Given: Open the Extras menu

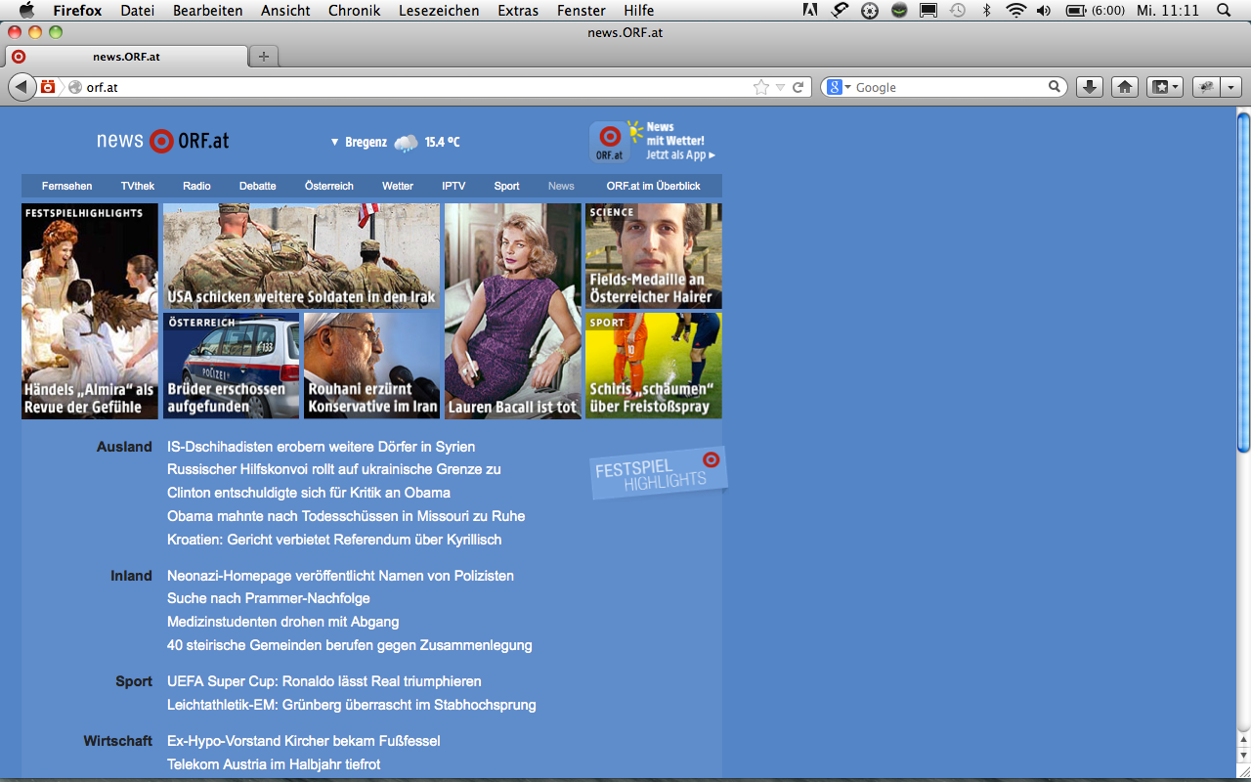Looking at the screenshot, I should click(x=518, y=10).
